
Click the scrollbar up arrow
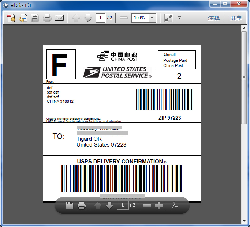click(244, 28)
